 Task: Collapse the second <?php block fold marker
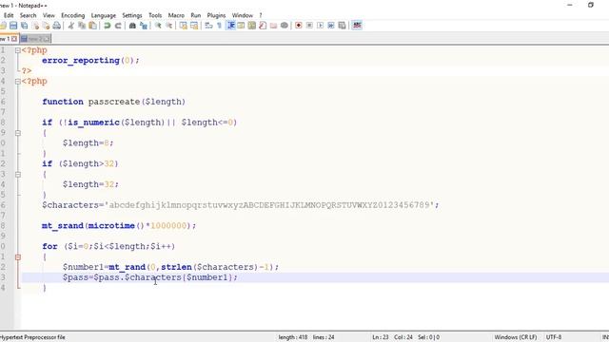pos(17,82)
